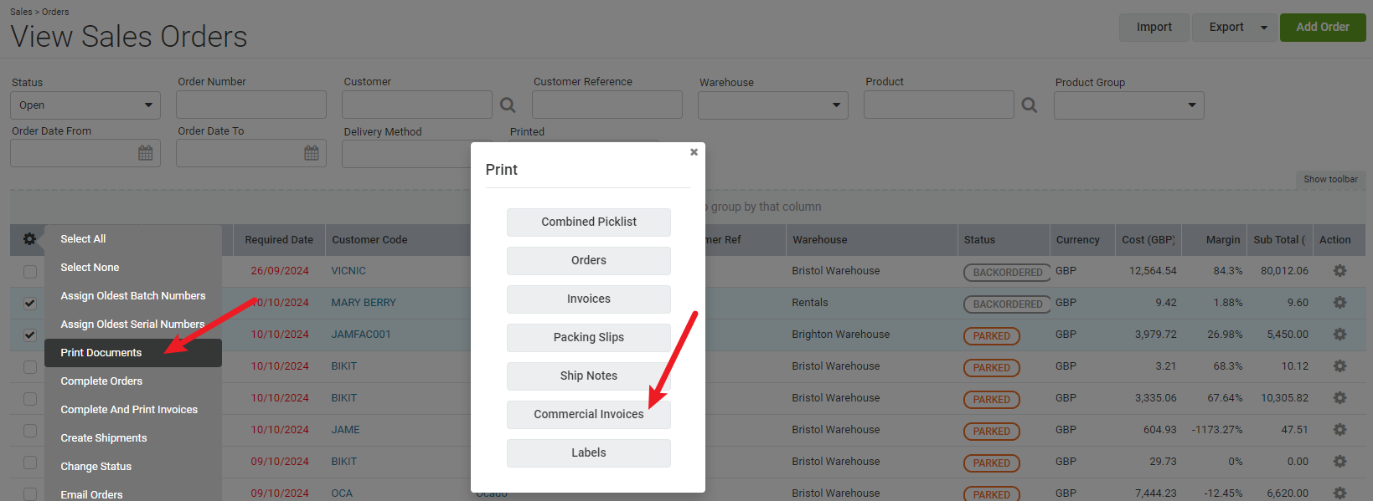The image size is (1373, 501).
Task: Focus the Product input field
Action: point(939,105)
